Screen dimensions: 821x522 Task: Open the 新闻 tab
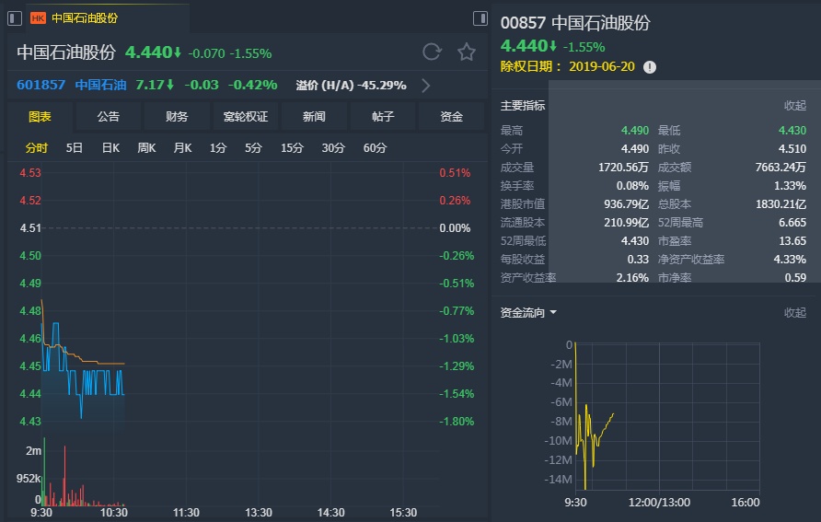tap(314, 116)
